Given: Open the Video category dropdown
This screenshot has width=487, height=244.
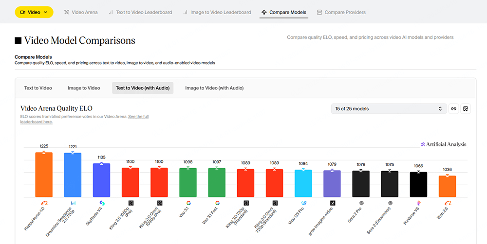Looking at the screenshot, I should (34, 12).
